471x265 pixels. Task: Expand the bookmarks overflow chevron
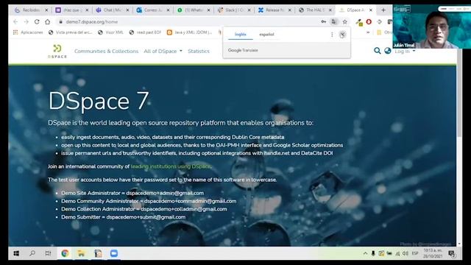point(368,32)
